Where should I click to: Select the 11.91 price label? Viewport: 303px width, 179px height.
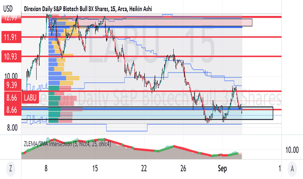(11, 37)
